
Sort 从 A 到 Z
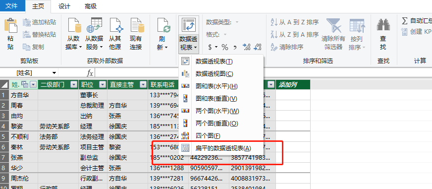294,22
